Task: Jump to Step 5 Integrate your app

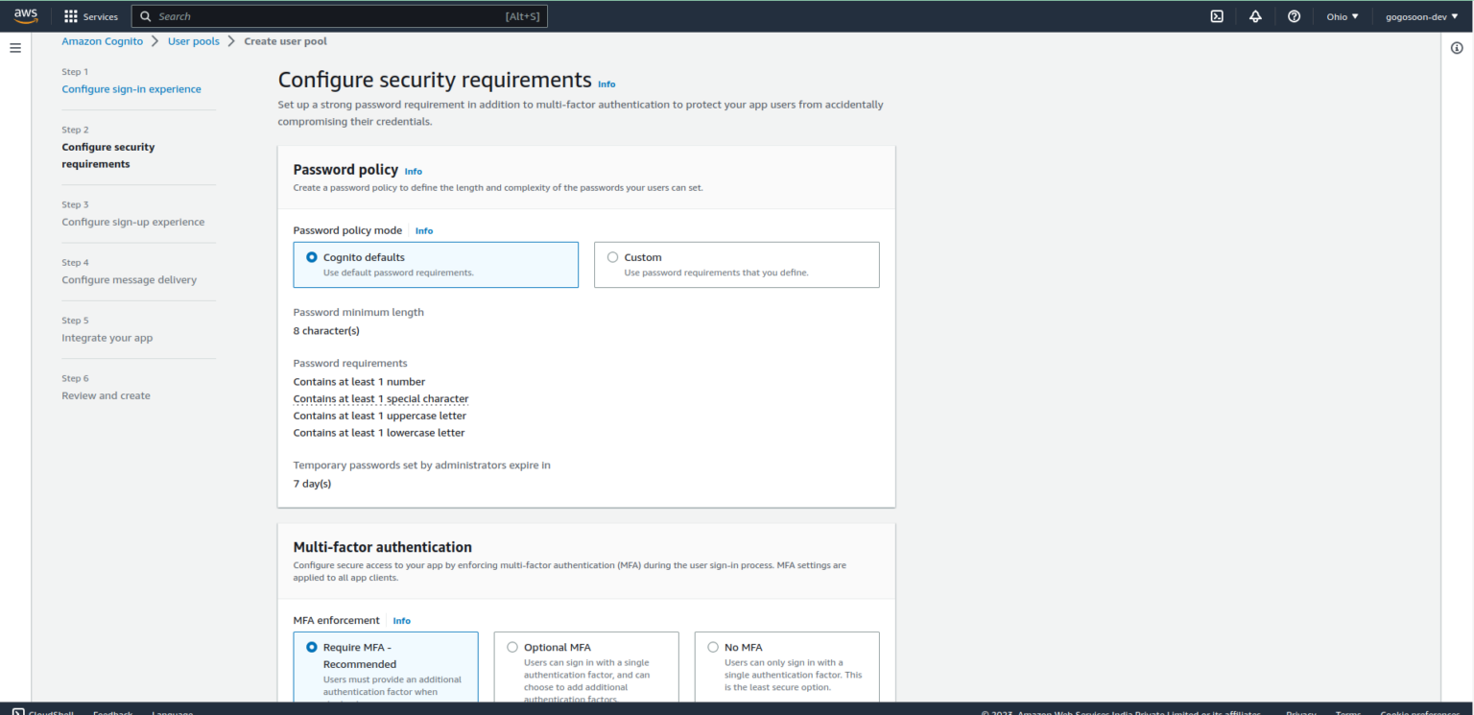Action: coord(107,337)
